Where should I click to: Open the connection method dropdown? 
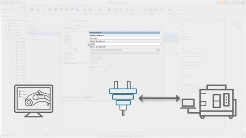97,59
